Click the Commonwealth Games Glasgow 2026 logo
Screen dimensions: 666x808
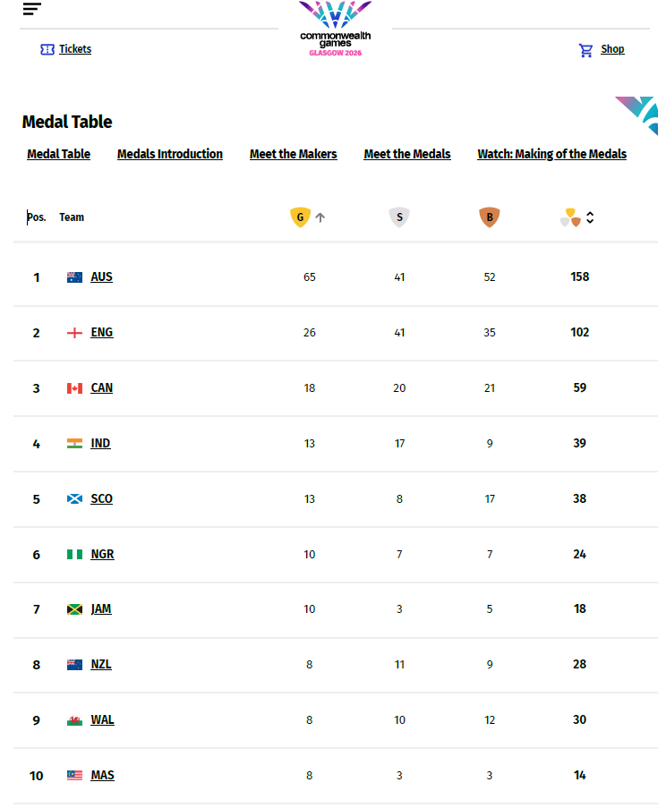335,29
